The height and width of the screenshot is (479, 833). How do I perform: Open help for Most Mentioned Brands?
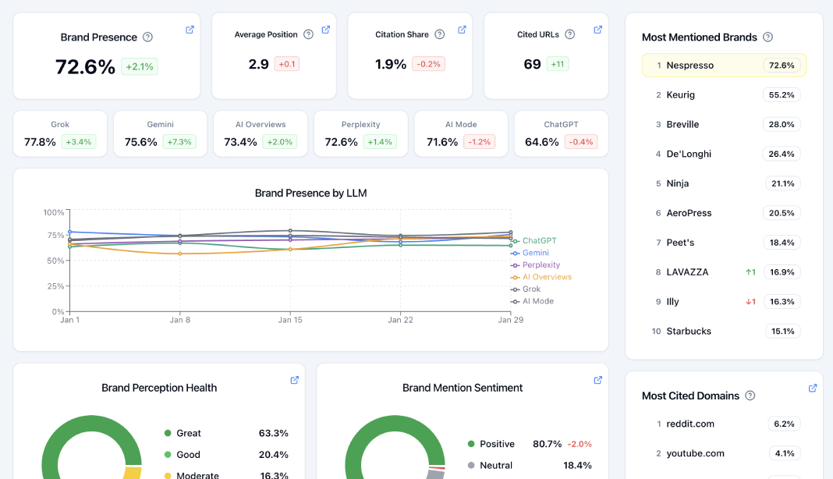pyautogui.click(x=768, y=37)
